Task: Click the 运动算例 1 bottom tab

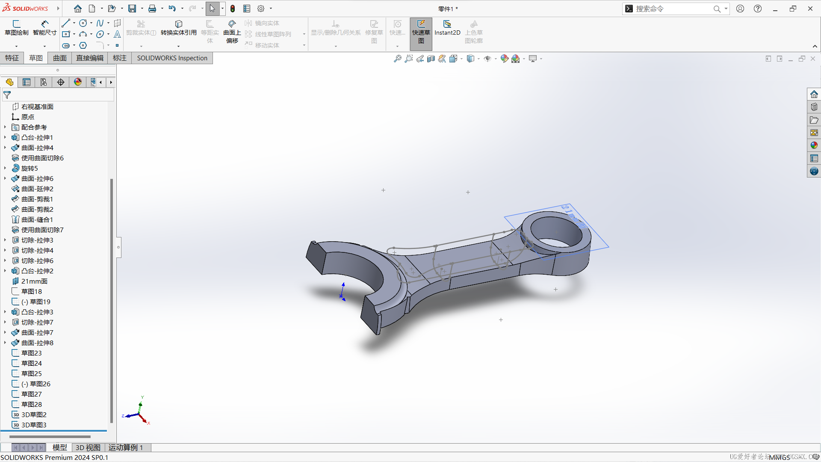Action: 125,447
